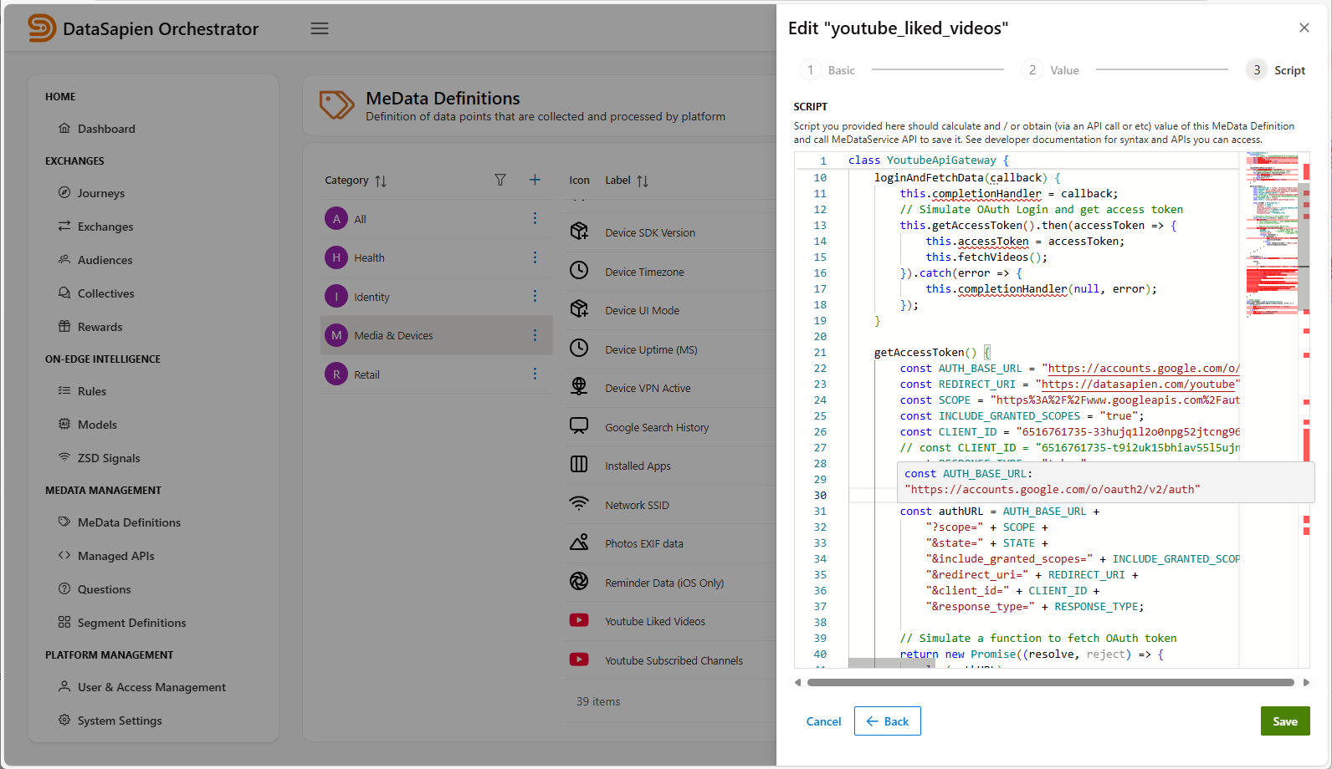
Task: Click the class YoutubeApiGateway line
Action: click(x=929, y=160)
